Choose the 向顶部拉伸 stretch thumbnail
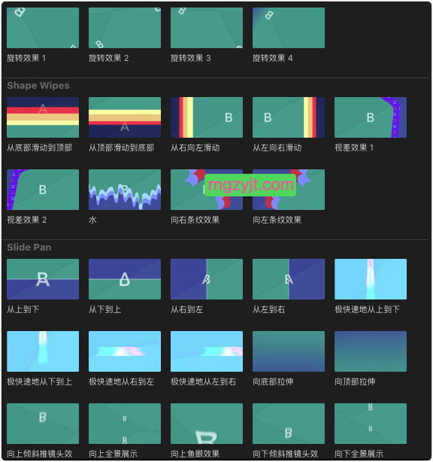The width and height of the screenshot is (433, 462). 371,351
